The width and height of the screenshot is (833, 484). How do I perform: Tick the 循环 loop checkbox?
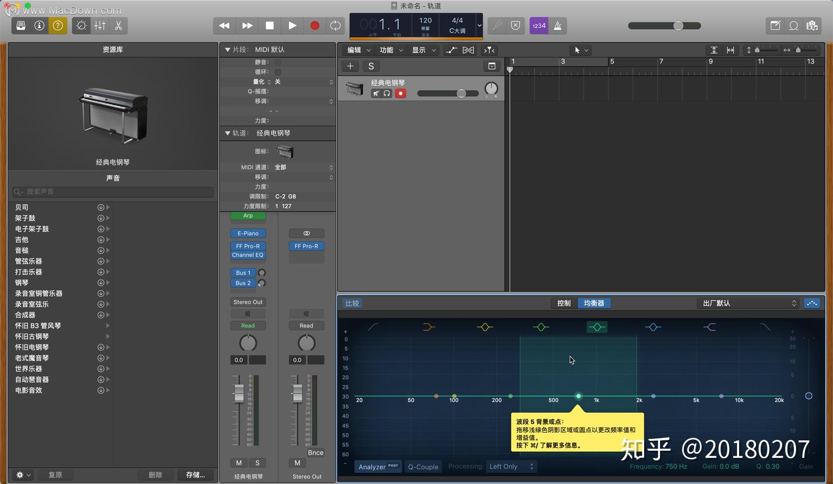point(278,72)
